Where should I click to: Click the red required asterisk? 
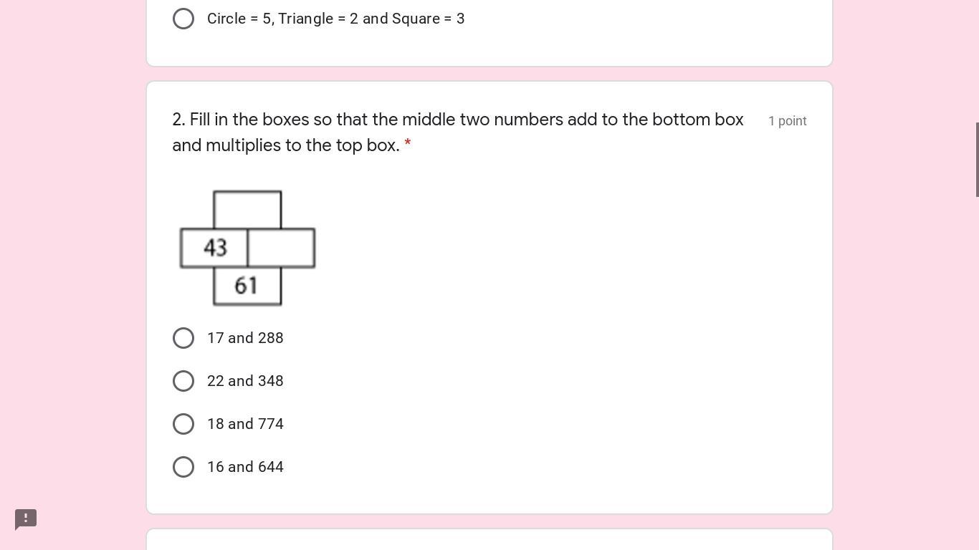click(408, 144)
